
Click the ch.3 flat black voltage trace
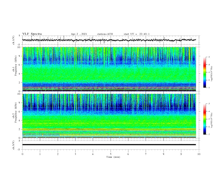point(109,145)
